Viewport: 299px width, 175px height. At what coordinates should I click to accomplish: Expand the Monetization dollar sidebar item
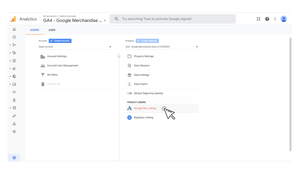pos(14,61)
